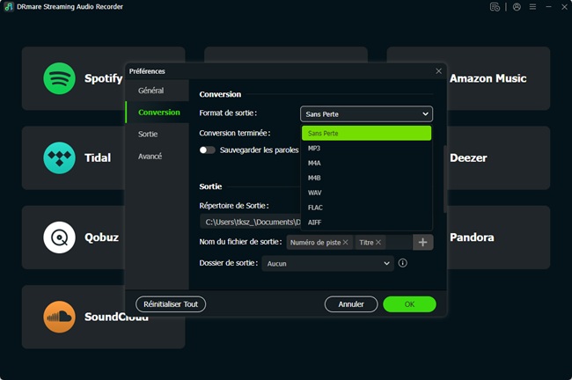The height and width of the screenshot is (380, 572).
Task: Choose WAV output format
Action: (366, 193)
